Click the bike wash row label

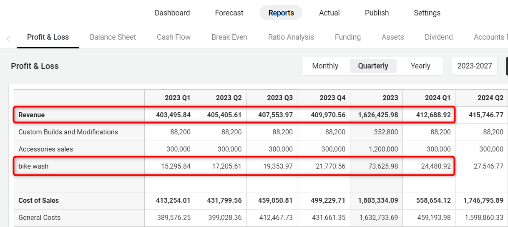(x=33, y=166)
